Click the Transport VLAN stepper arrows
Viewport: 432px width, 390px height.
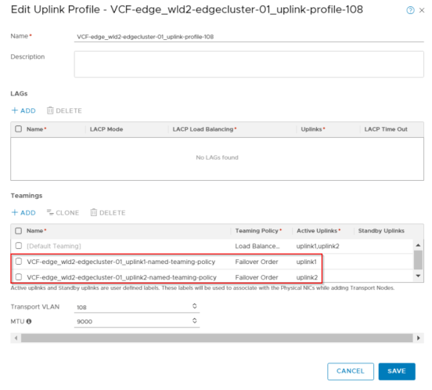195,306
